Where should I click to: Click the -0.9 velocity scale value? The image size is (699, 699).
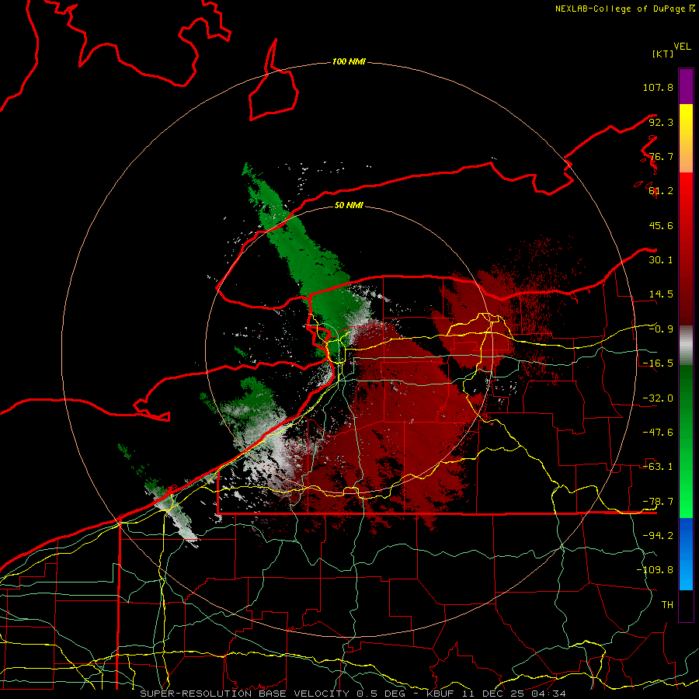(661, 329)
